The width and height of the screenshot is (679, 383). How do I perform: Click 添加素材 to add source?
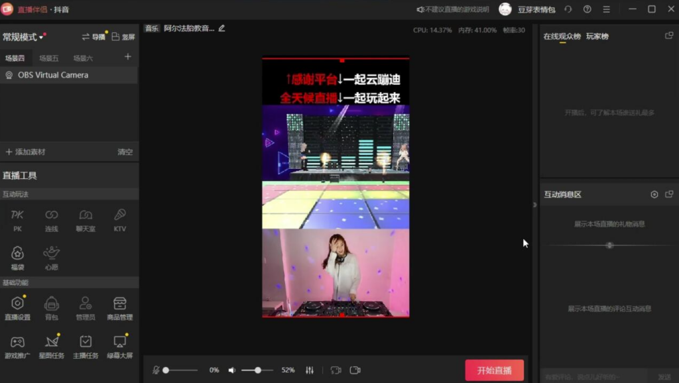click(x=26, y=152)
